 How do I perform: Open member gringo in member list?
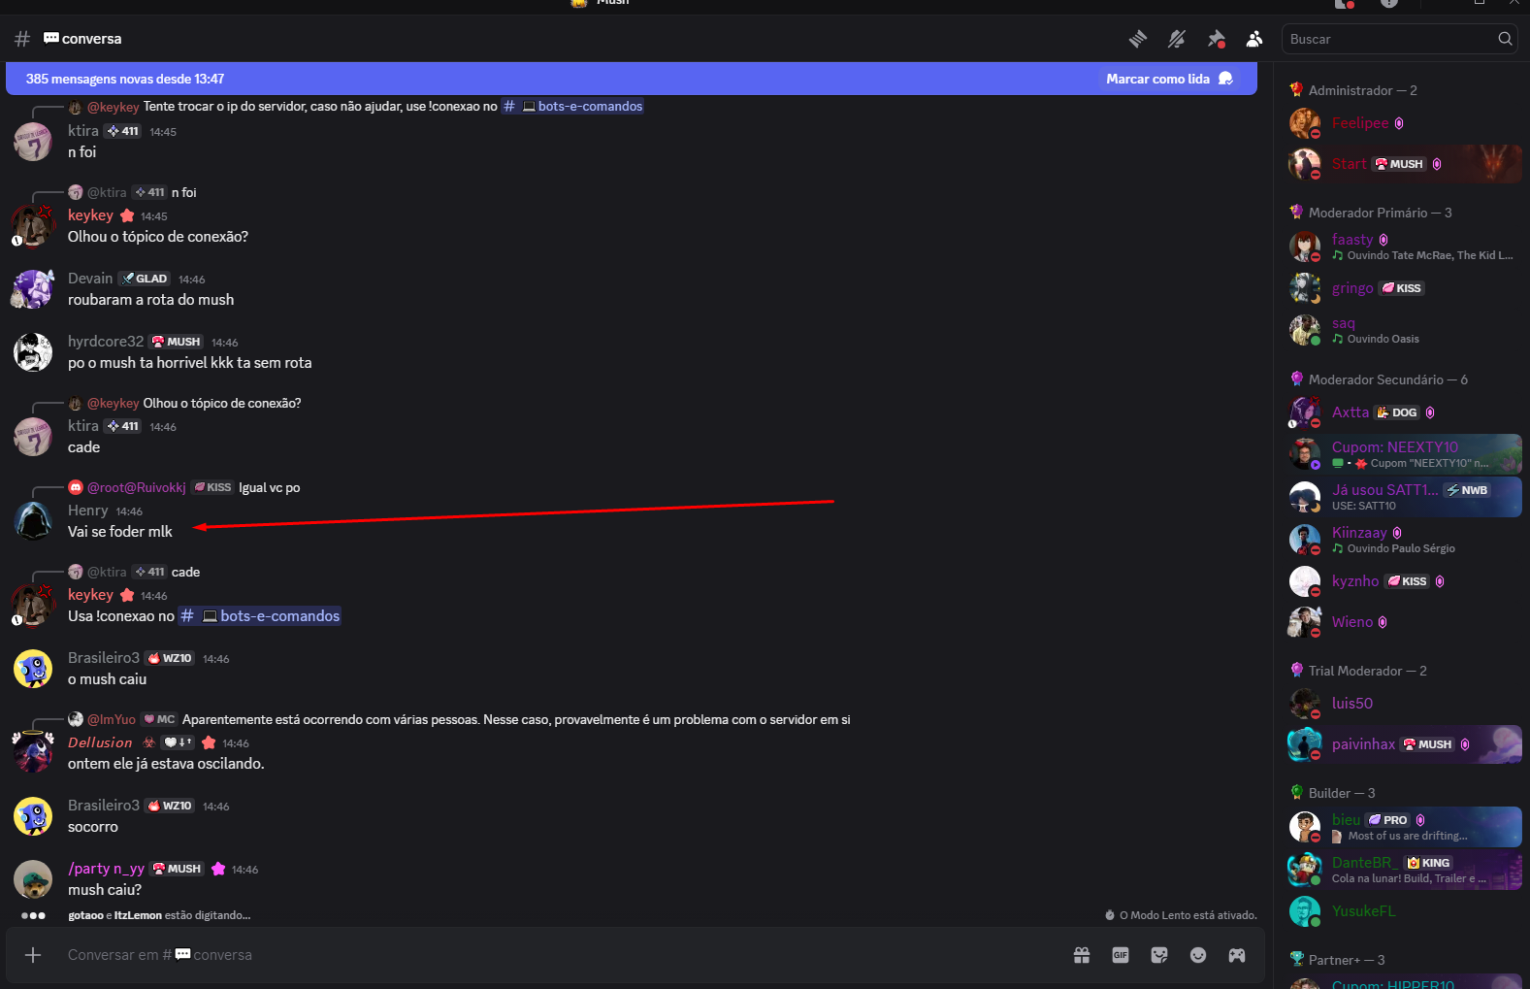tap(1404, 288)
